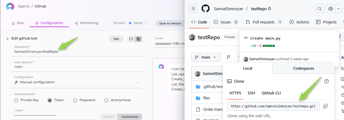This screenshot has height=120, width=344.
Task: Click the Order management file icon
Action: tap(198, 109)
